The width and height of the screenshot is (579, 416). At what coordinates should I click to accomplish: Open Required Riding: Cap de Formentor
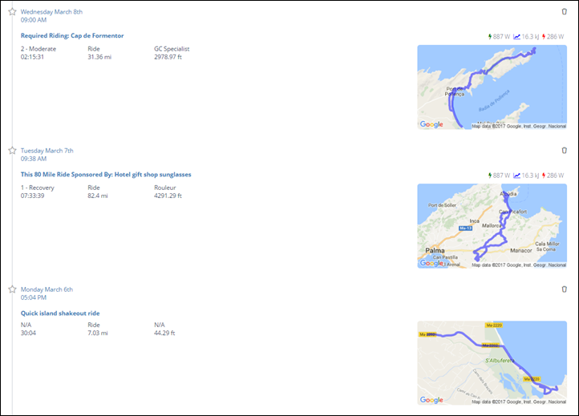coord(72,35)
